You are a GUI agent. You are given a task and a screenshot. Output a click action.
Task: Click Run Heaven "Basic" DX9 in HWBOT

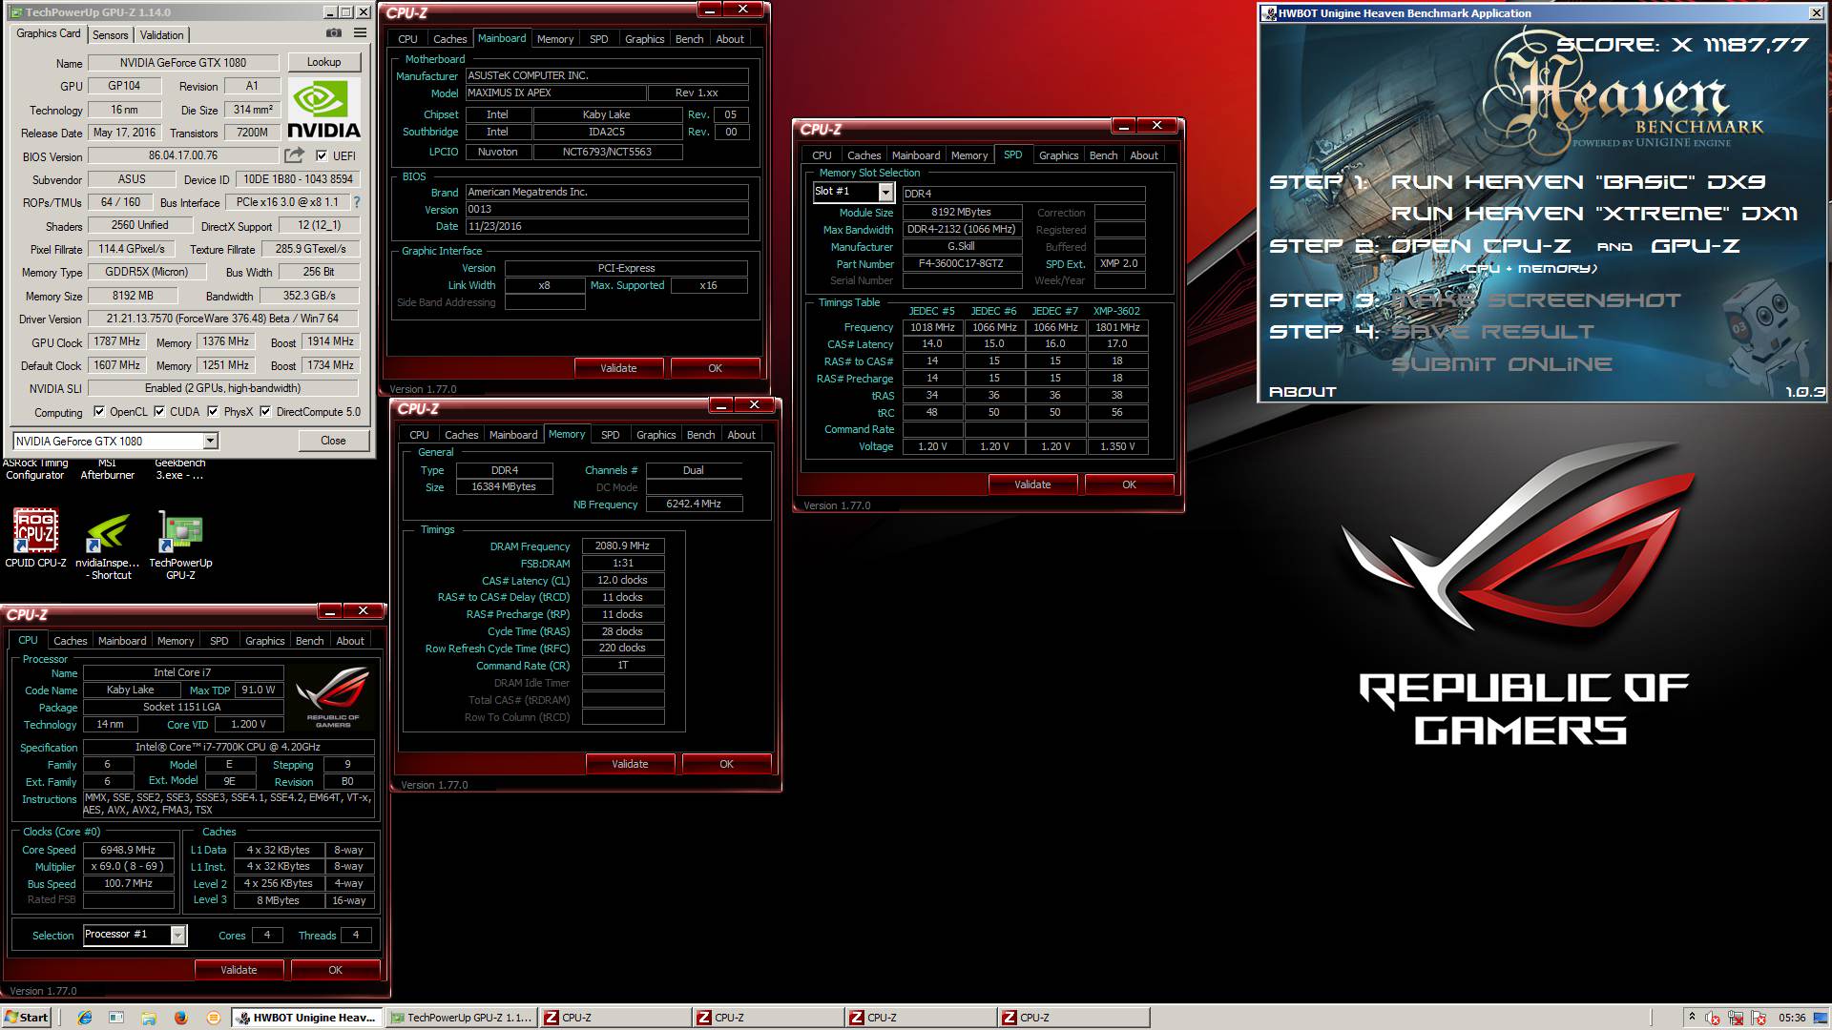(x=1578, y=182)
